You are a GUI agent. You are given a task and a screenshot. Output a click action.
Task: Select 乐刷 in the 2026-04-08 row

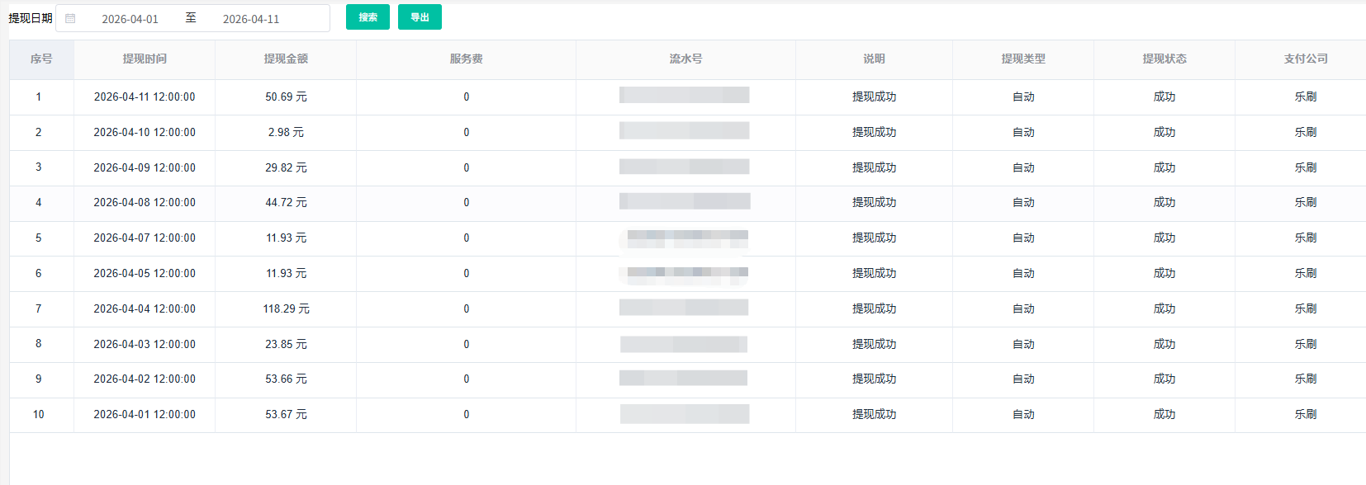[1306, 203]
